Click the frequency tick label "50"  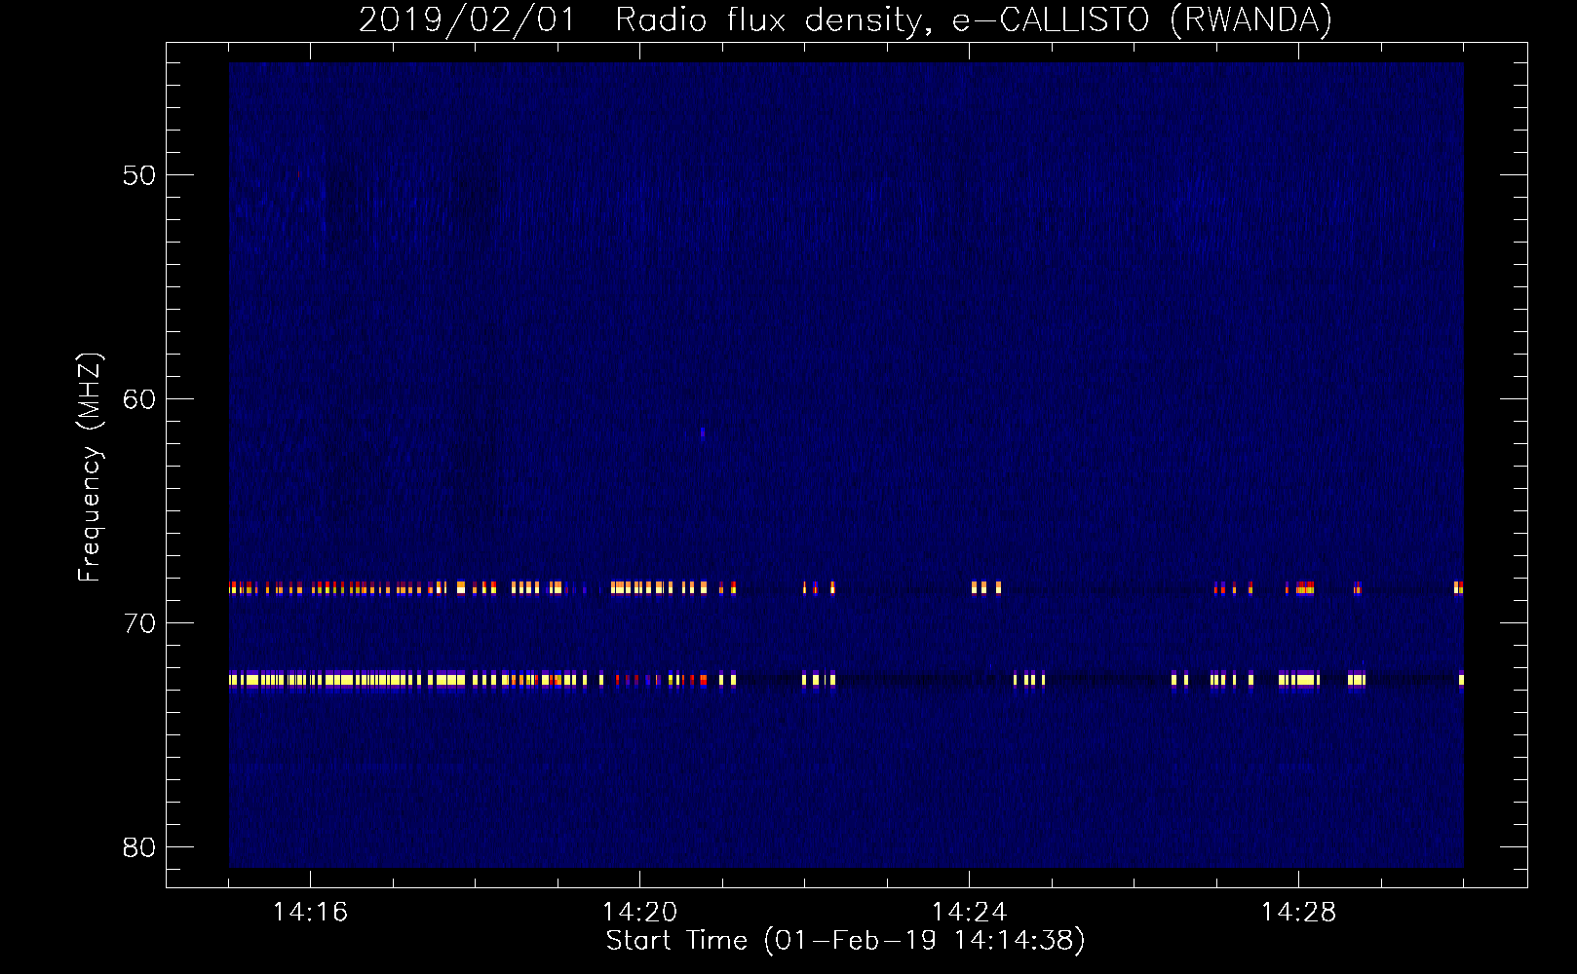tap(139, 175)
